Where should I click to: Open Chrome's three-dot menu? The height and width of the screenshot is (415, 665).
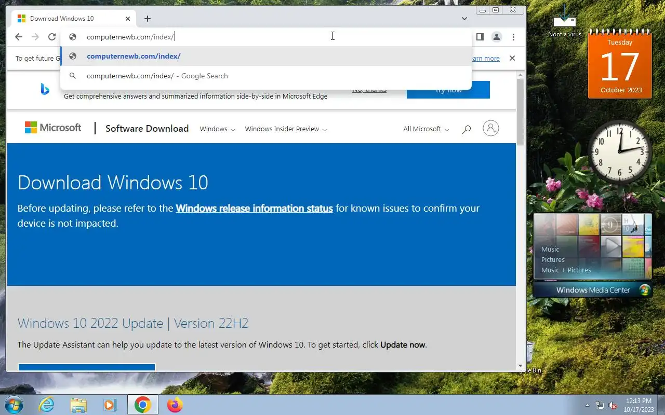coord(513,37)
